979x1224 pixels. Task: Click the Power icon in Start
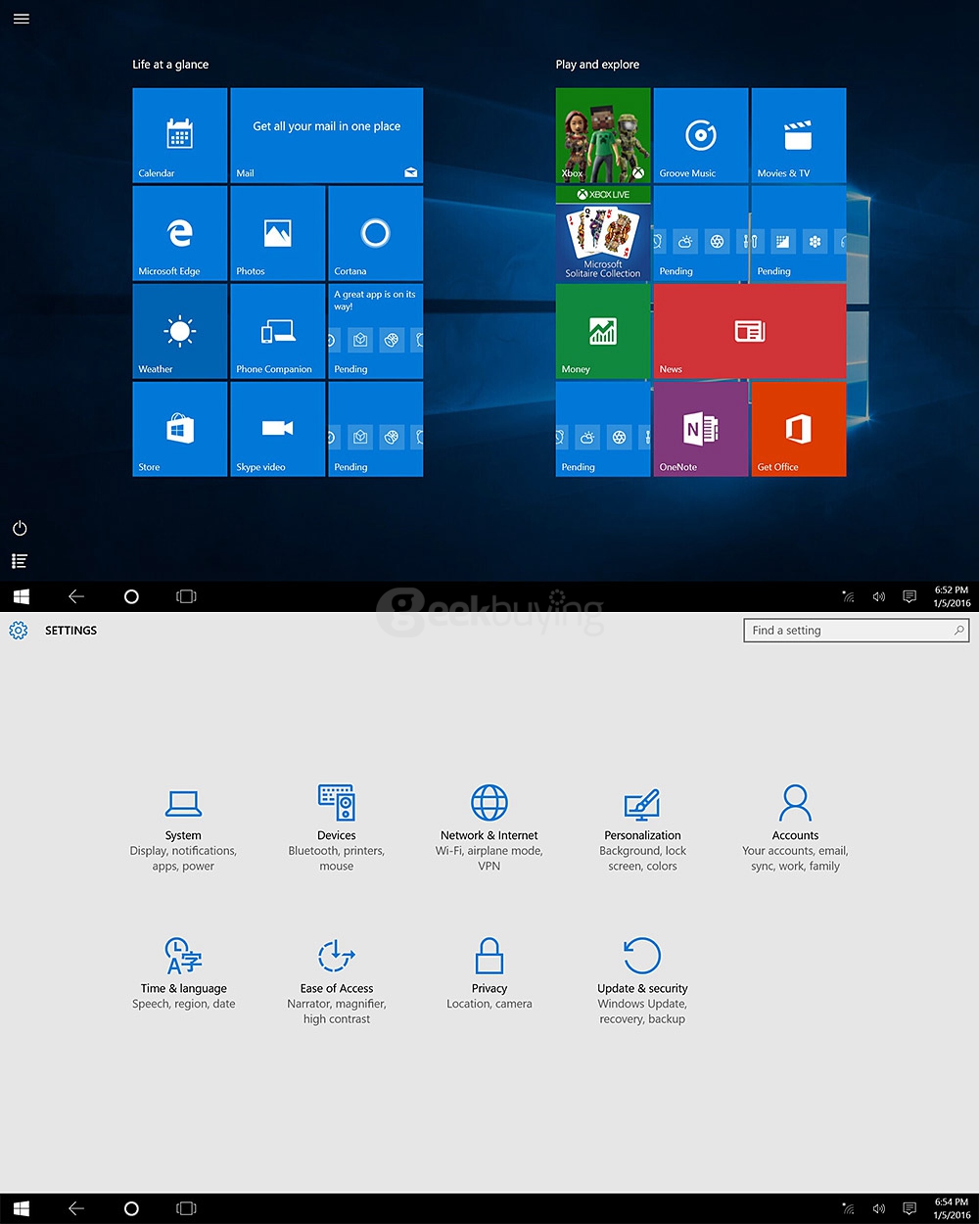click(20, 528)
